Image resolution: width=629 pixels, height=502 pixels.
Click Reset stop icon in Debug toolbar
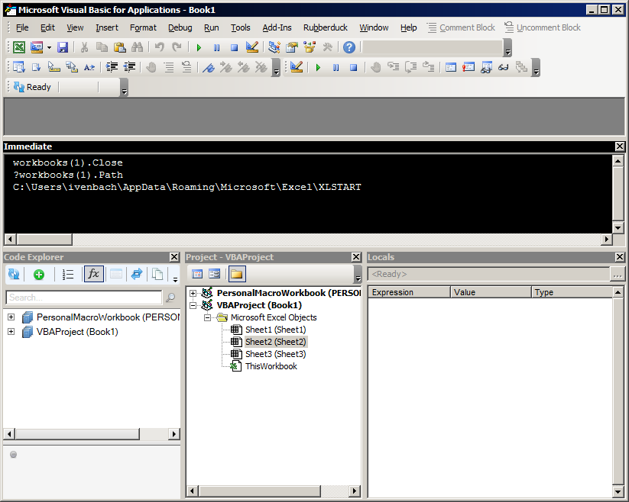(x=353, y=67)
